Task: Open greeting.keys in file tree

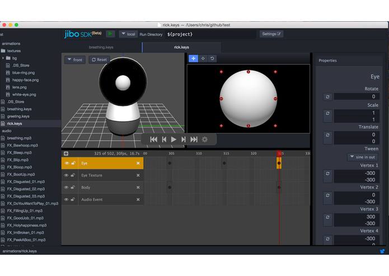Action: pyautogui.click(x=18, y=116)
